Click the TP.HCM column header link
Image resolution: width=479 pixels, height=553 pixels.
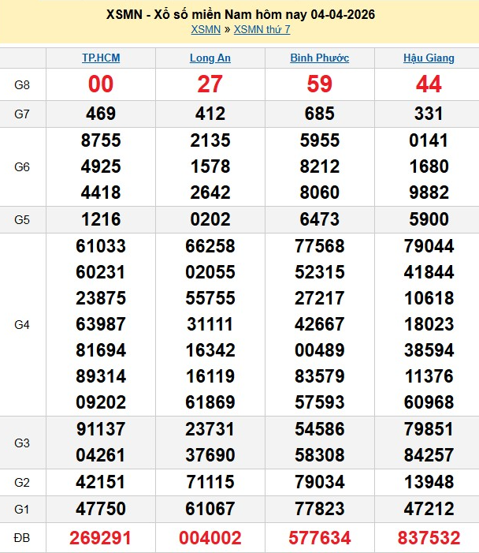[101, 58]
